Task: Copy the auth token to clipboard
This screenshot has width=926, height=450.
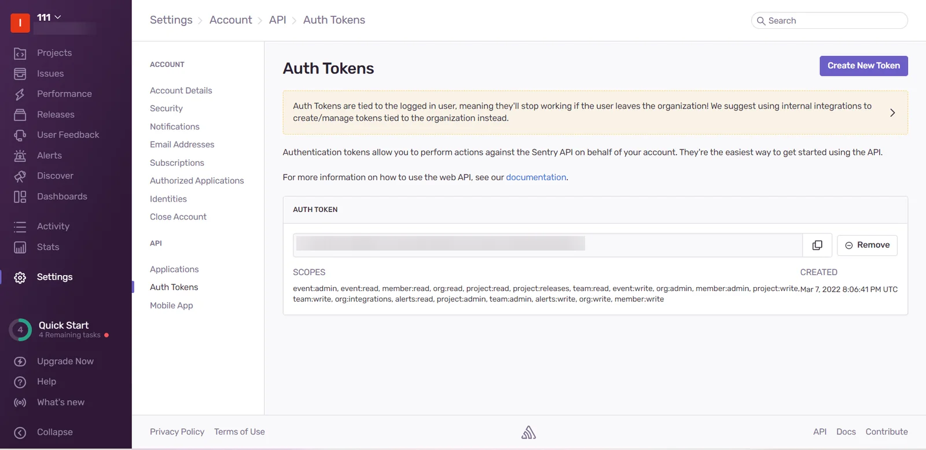Action: coord(817,246)
